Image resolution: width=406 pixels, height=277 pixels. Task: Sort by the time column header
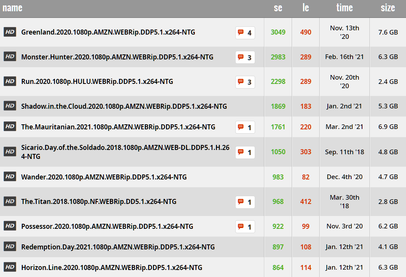point(345,8)
